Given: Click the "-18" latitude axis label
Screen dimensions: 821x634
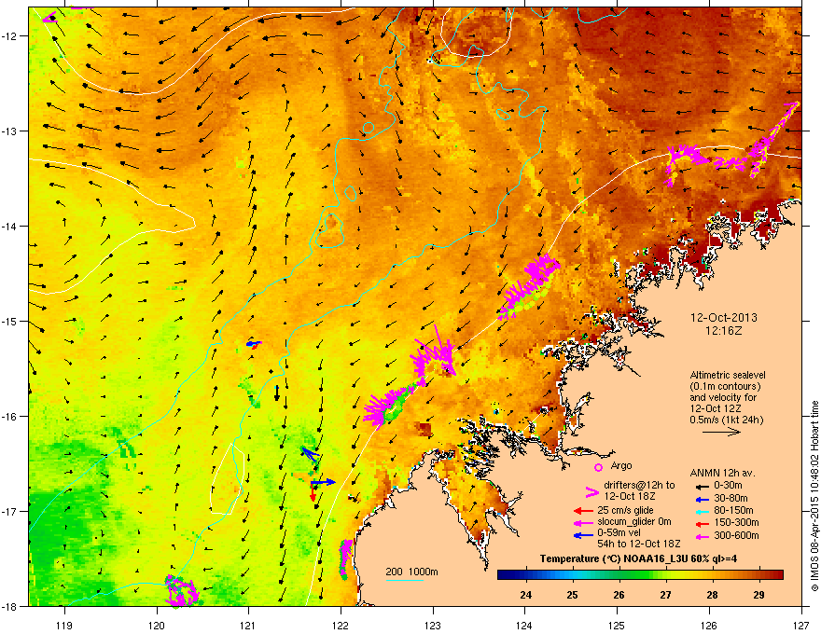Looking at the screenshot, I should click(9, 606).
